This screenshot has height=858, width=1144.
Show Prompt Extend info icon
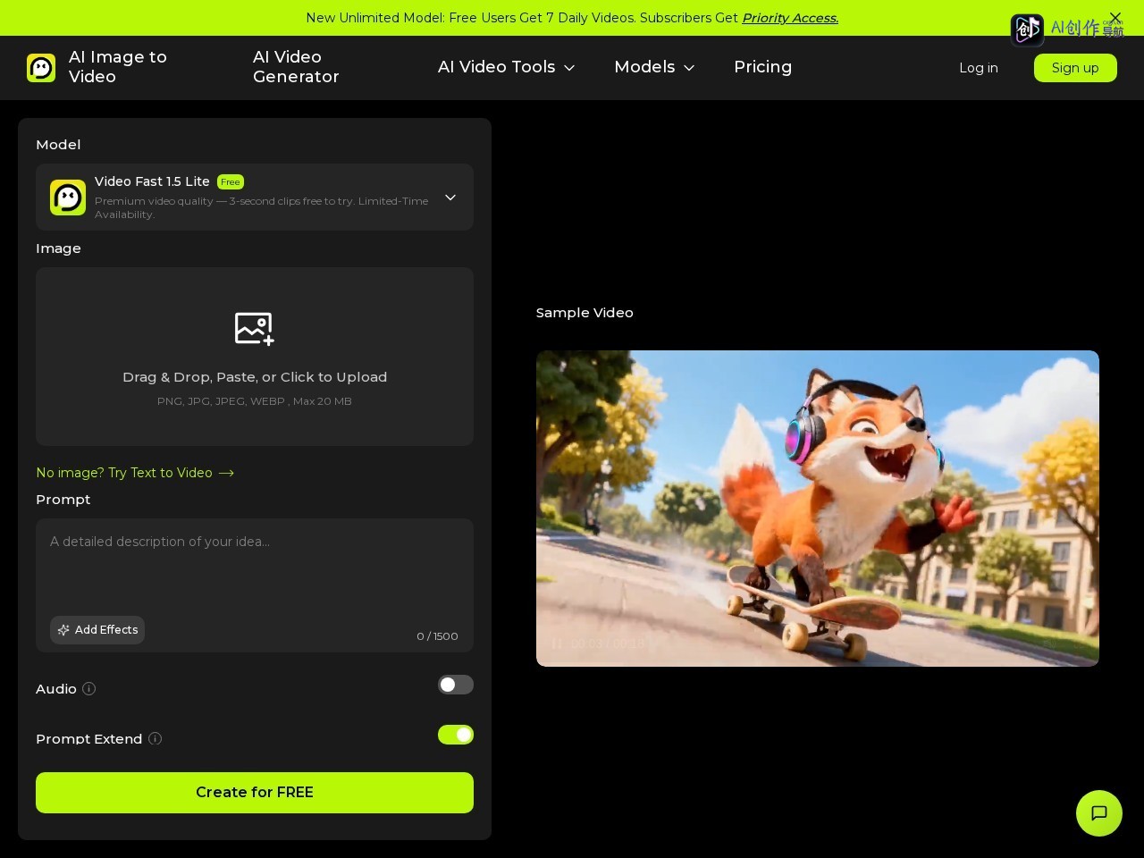point(155,739)
